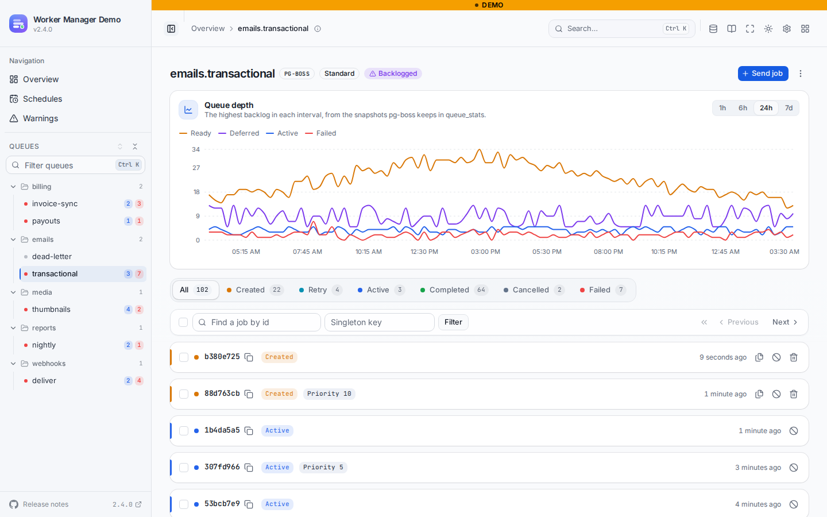Viewport: 827px width, 517px height.
Task: Collapse the media folder chevron
Action: (13, 292)
